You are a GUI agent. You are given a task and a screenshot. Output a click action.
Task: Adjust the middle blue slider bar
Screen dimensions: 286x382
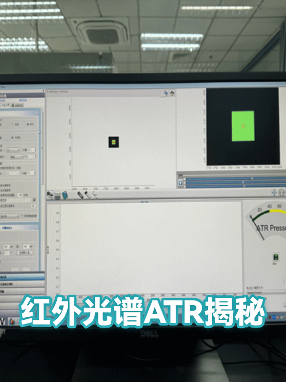[235, 182]
